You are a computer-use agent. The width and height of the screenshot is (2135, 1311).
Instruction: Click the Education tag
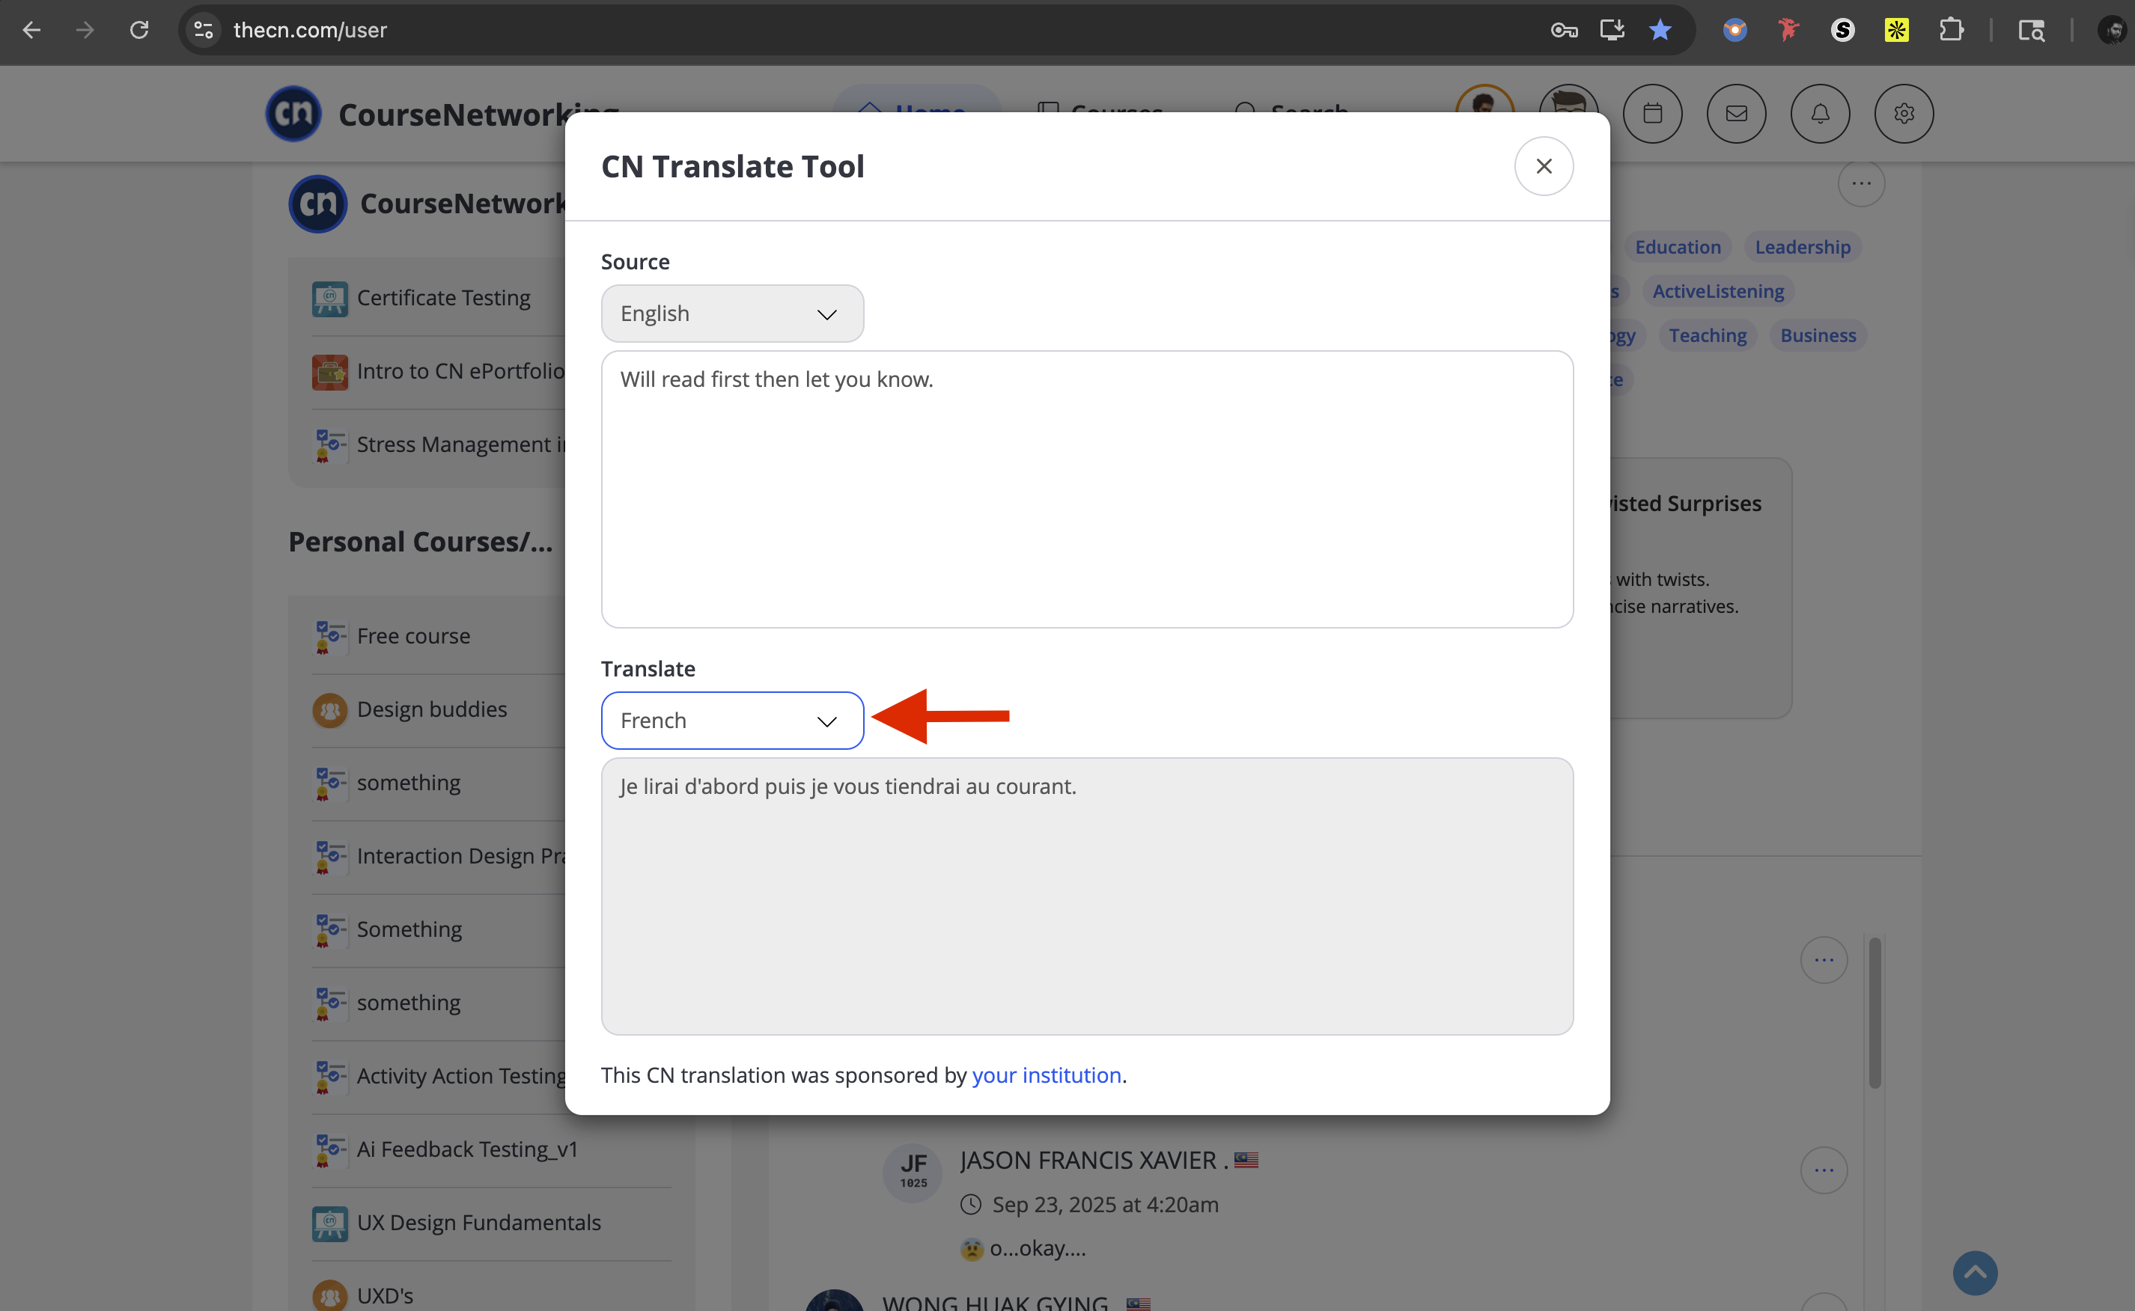click(x=1677, y=246)
